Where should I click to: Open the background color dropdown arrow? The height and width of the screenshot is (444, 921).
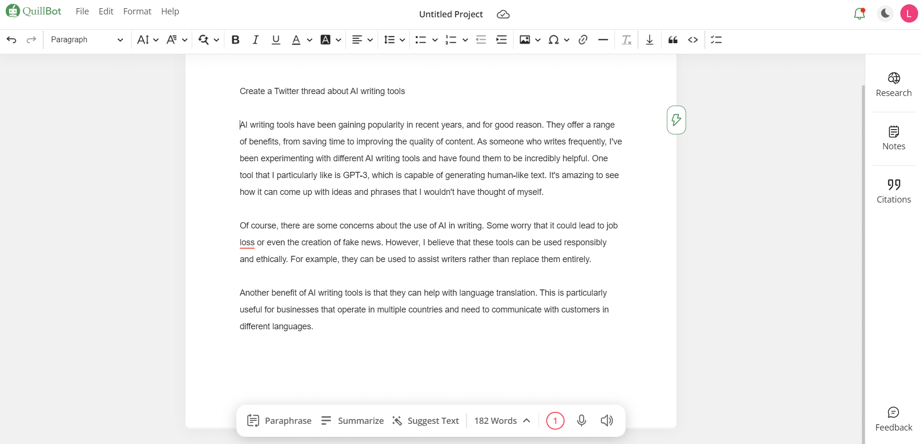click(x=338, y=40)
